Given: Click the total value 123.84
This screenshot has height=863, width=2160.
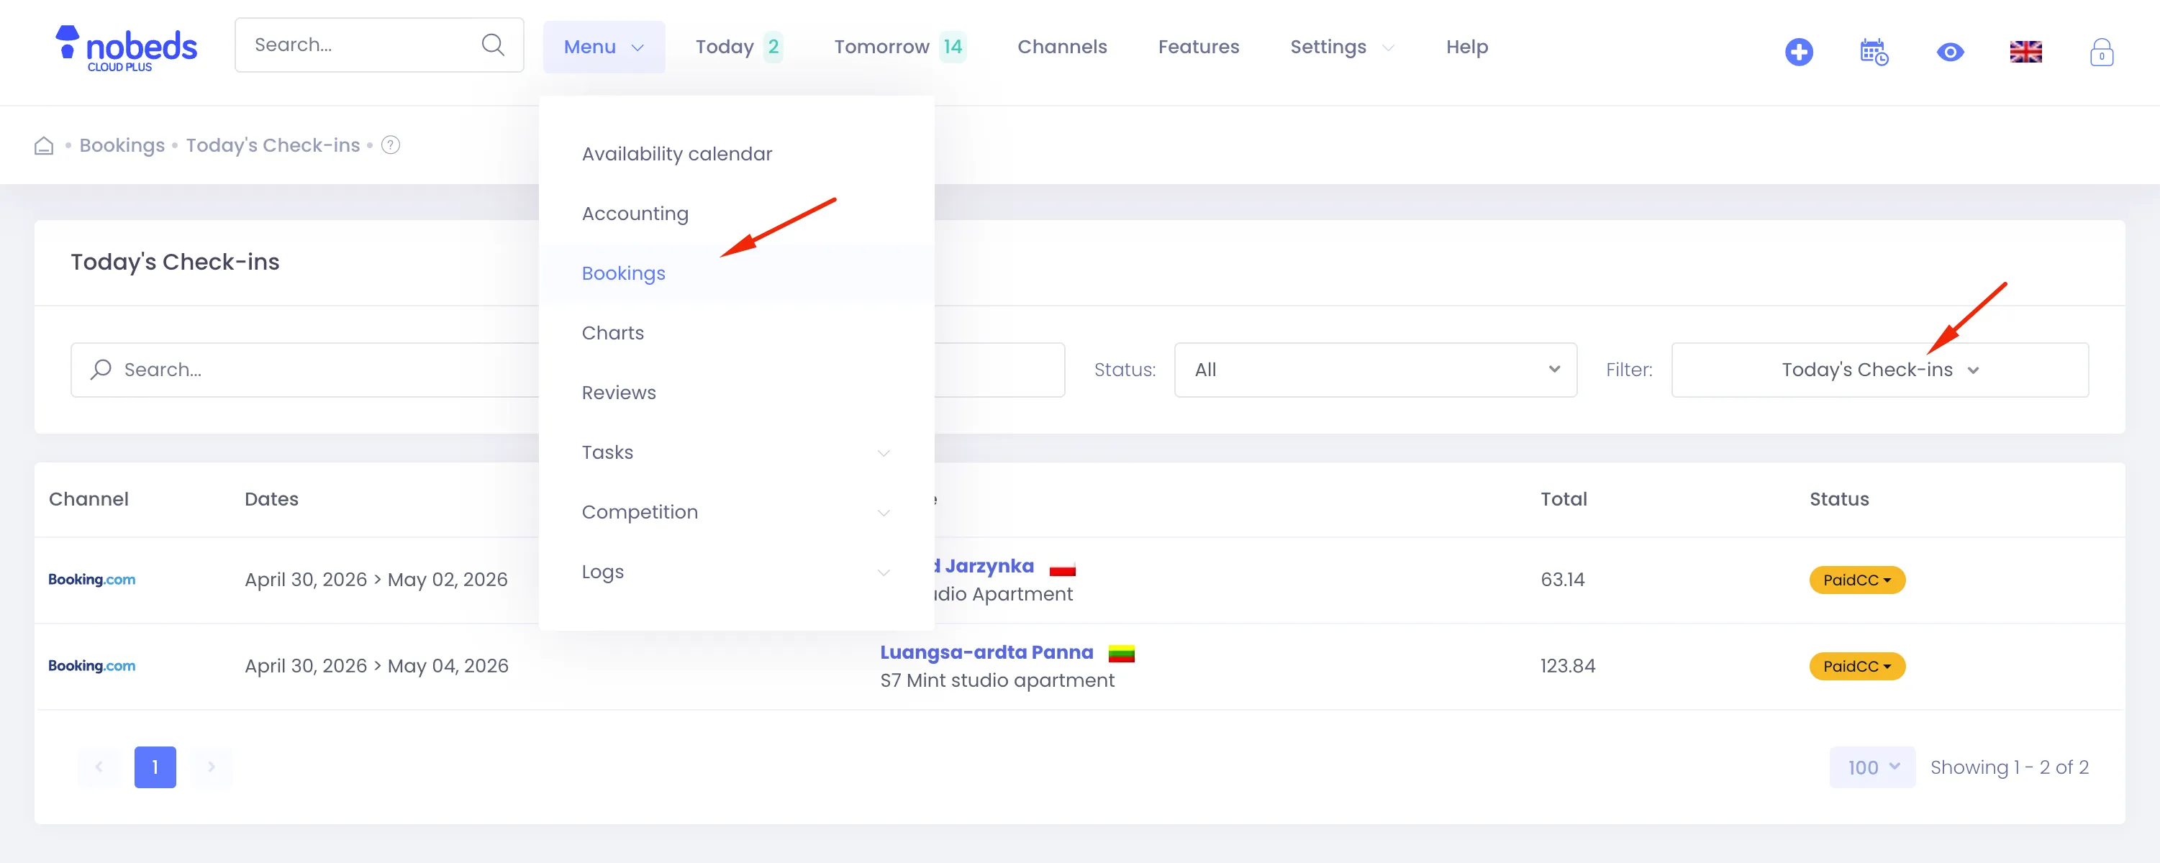Looking at the screenshot, I should click(x=1567, y=666).
